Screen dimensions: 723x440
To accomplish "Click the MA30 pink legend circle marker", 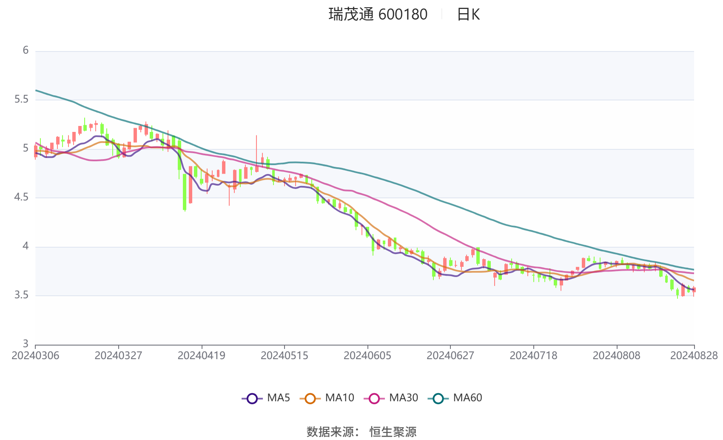I will [x=374, y=399].
